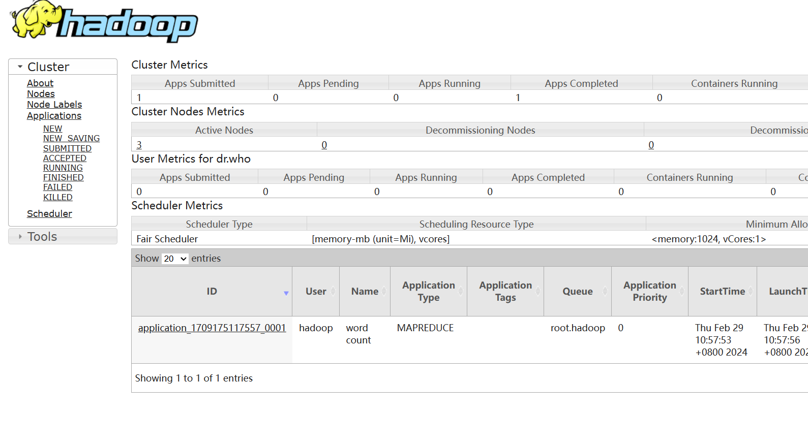Image resolution: width=808 pixels, height=445 pixels.
Task: Open the Scheduler page
Action: 49,213
